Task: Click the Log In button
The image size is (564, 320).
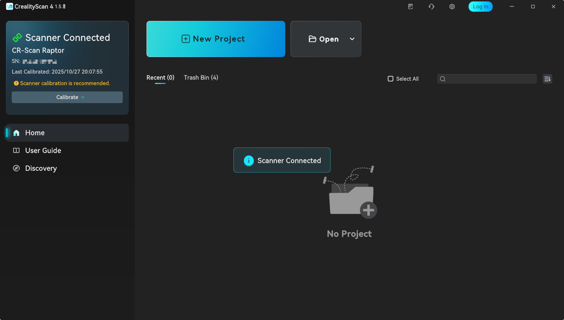Action: click(x=480, y=7)
